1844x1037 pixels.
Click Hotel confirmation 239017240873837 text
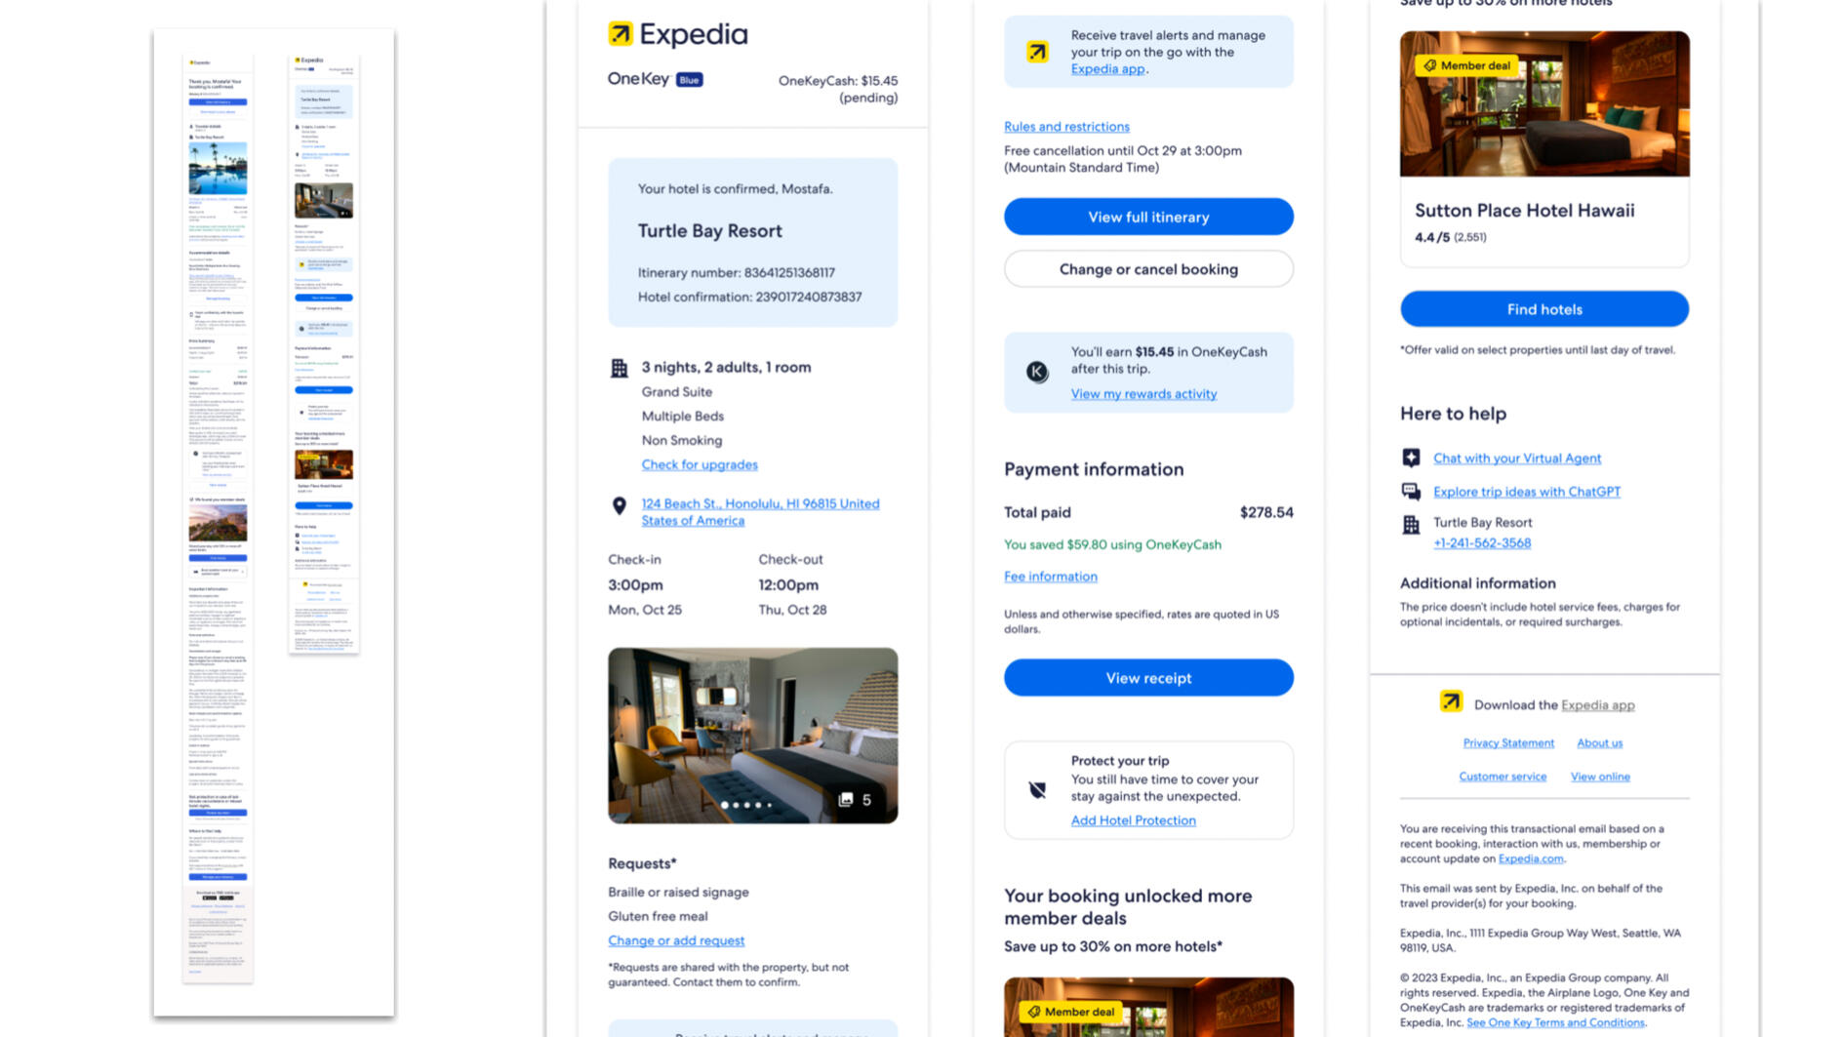click(x=749, y=298)
